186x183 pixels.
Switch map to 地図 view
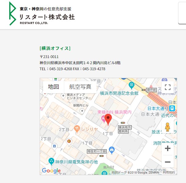[53, 87]
